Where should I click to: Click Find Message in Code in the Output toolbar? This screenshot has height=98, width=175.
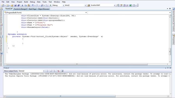click(47, 71)
